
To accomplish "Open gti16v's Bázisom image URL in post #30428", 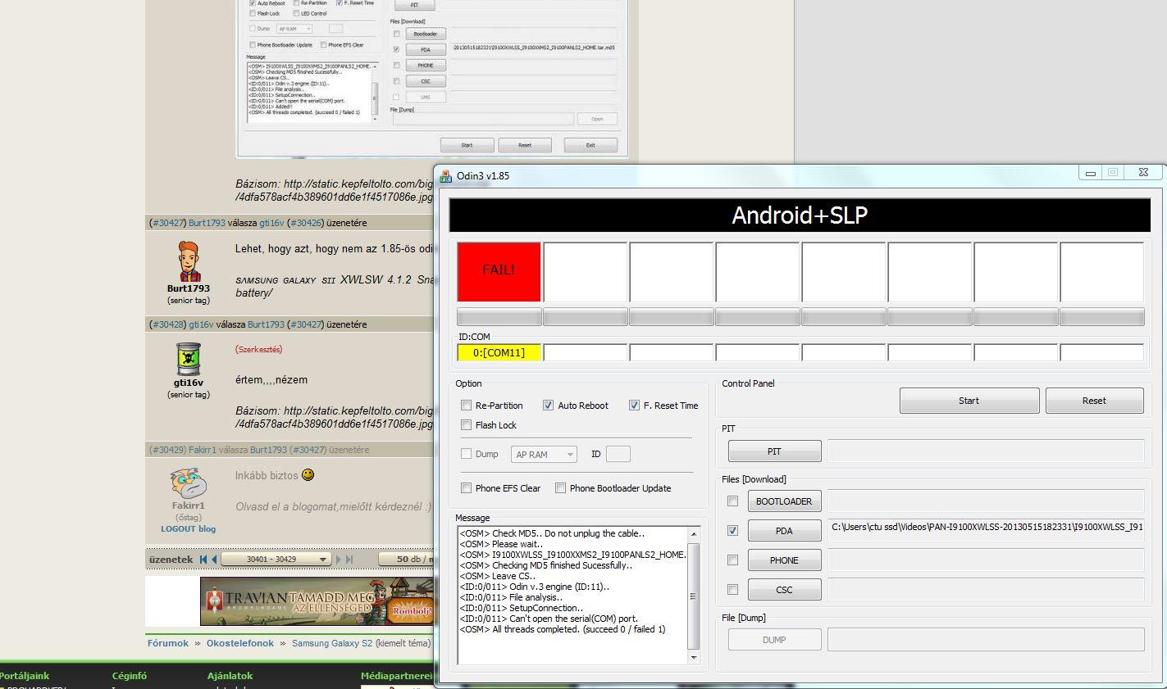I will (335, 417).
